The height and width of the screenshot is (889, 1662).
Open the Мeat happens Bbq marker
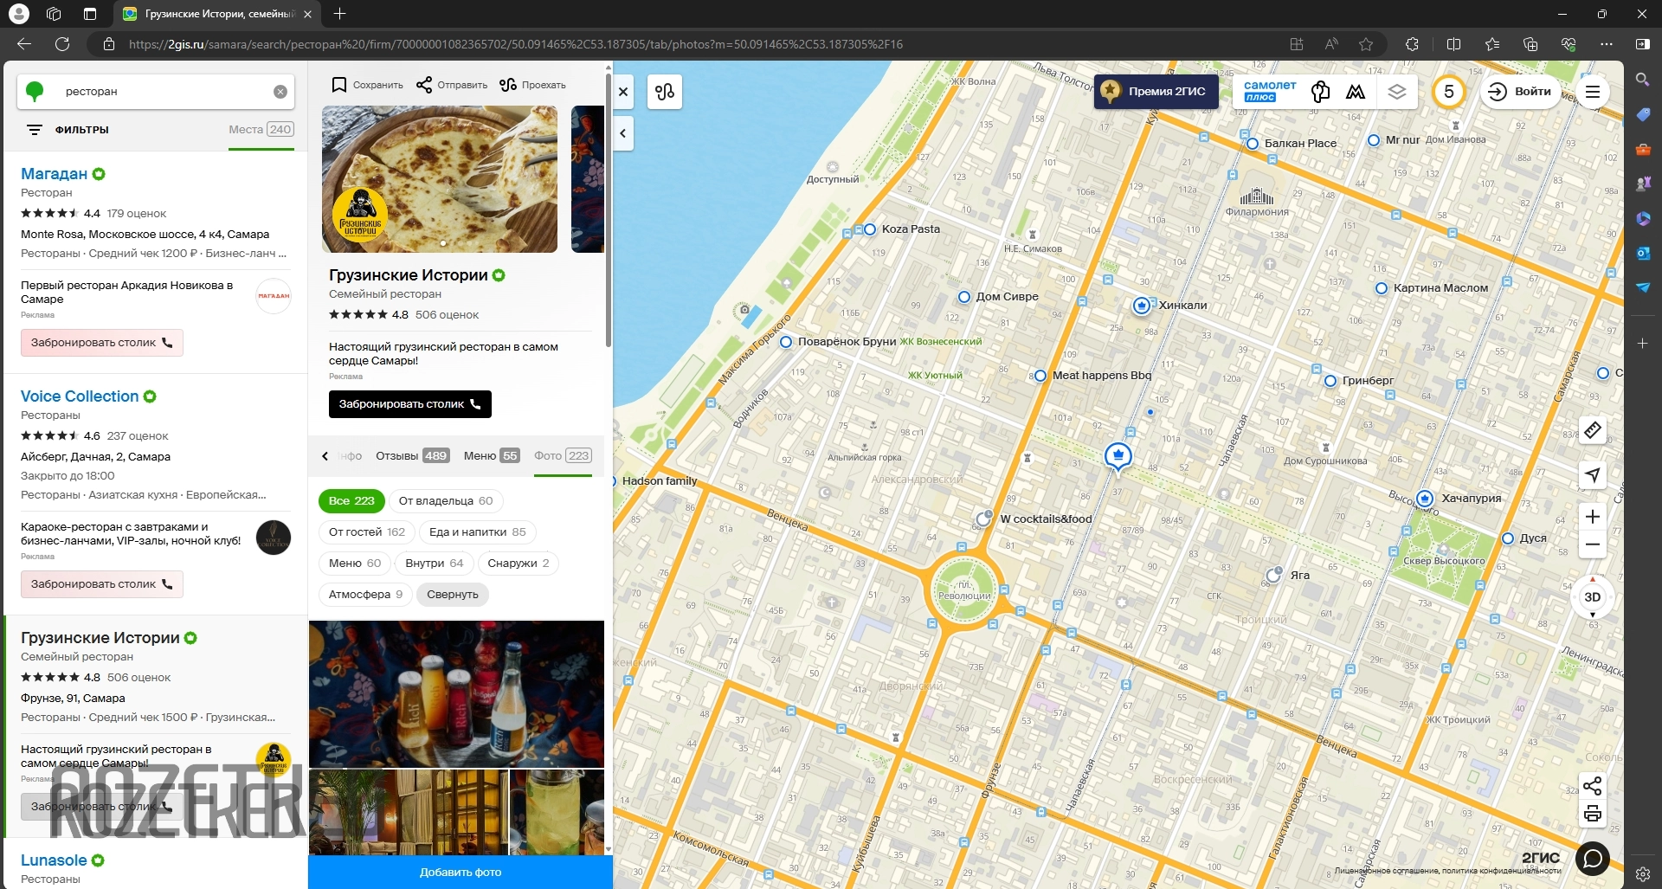pos(1040,376)
